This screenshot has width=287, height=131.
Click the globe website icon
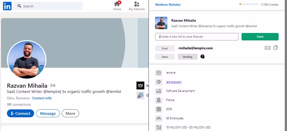(x=158, y=82)
